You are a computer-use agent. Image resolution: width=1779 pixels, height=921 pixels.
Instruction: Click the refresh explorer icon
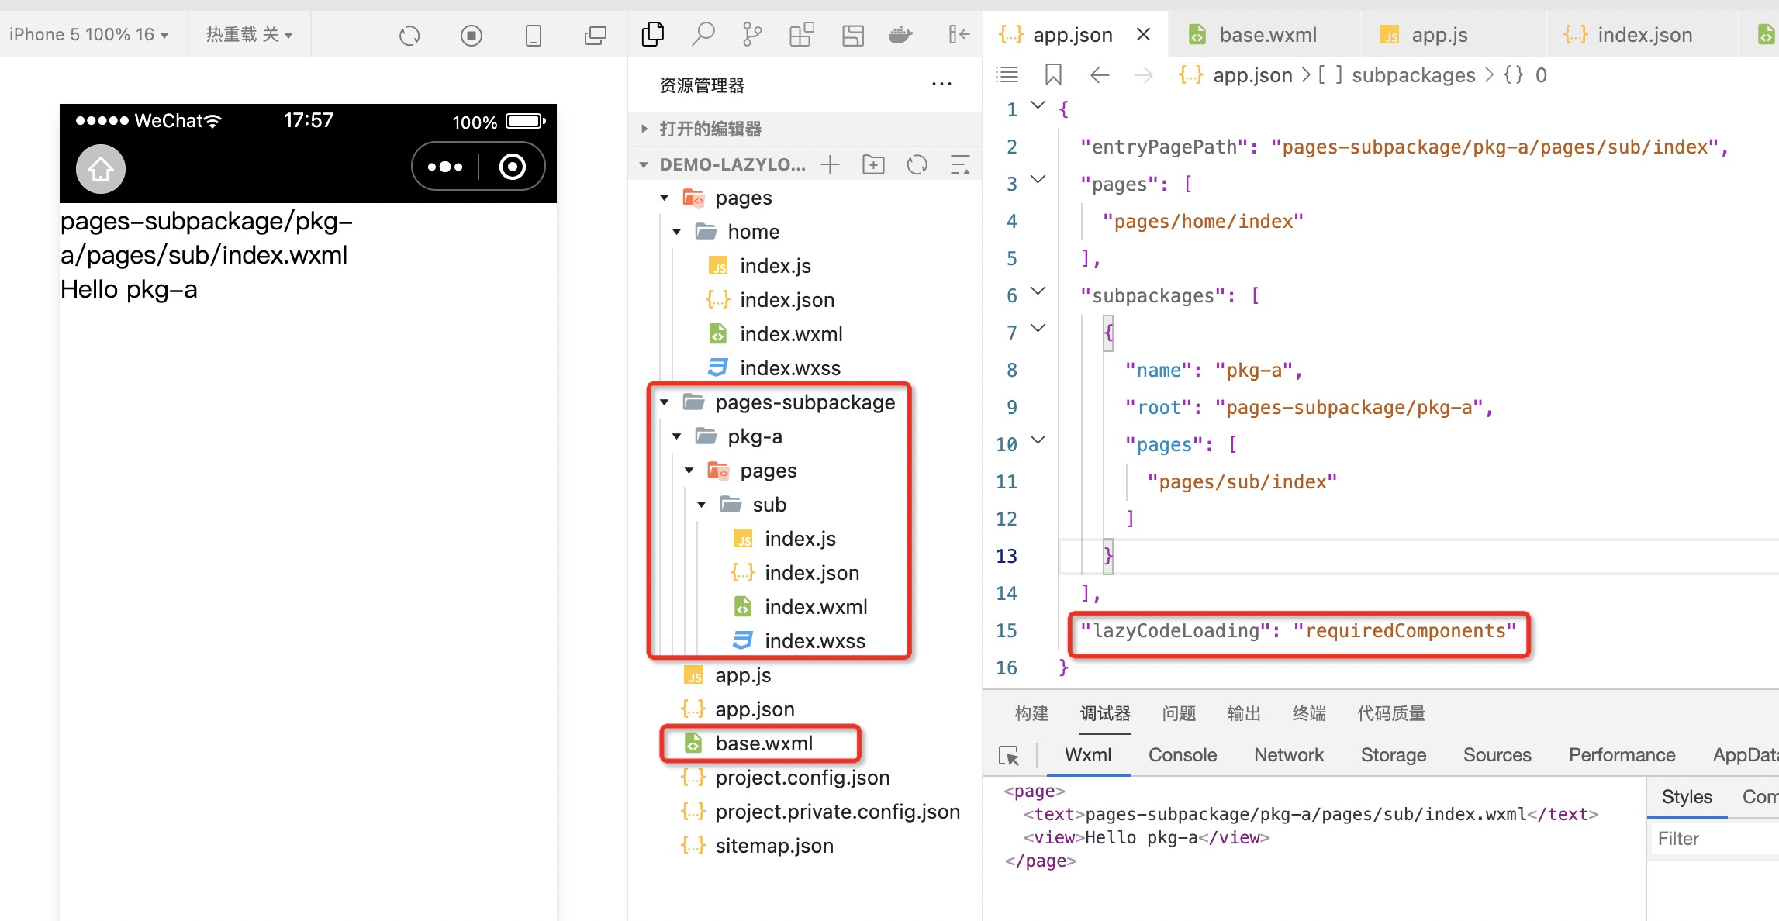[x=917, y=164]
